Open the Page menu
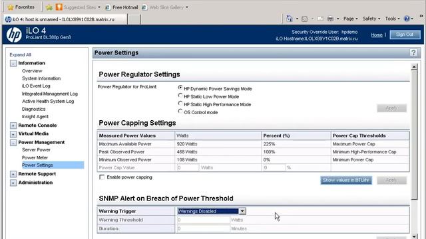 (351, 19)
